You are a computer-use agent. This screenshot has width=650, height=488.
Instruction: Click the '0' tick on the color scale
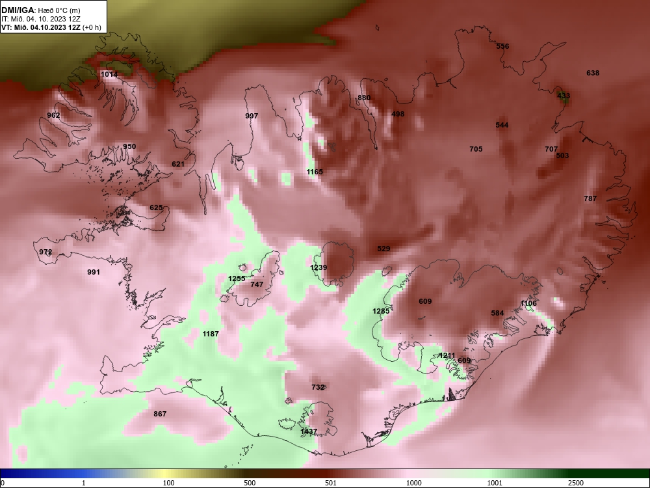[3, 483]
